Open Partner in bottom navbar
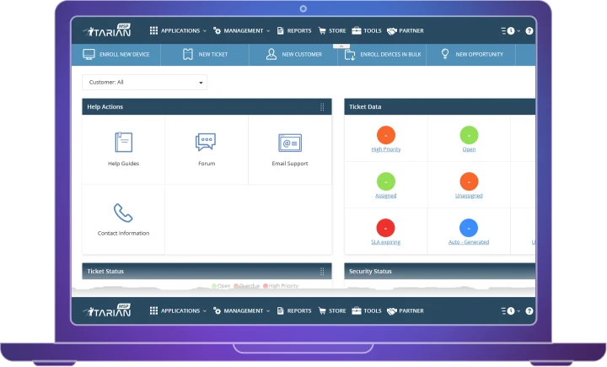The image size is (607, 367). coord(406,310)
